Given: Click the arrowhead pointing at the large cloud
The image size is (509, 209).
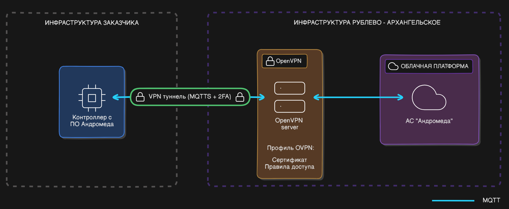Looking at the screenshot, I should (x=400, y=97).
